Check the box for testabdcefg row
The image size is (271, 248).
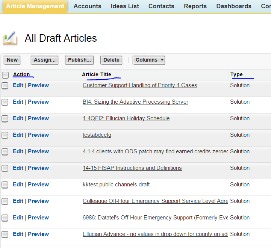click(5, 135)
